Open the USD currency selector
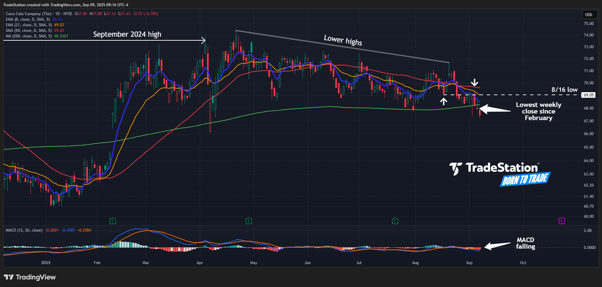 tap(589, 14)
